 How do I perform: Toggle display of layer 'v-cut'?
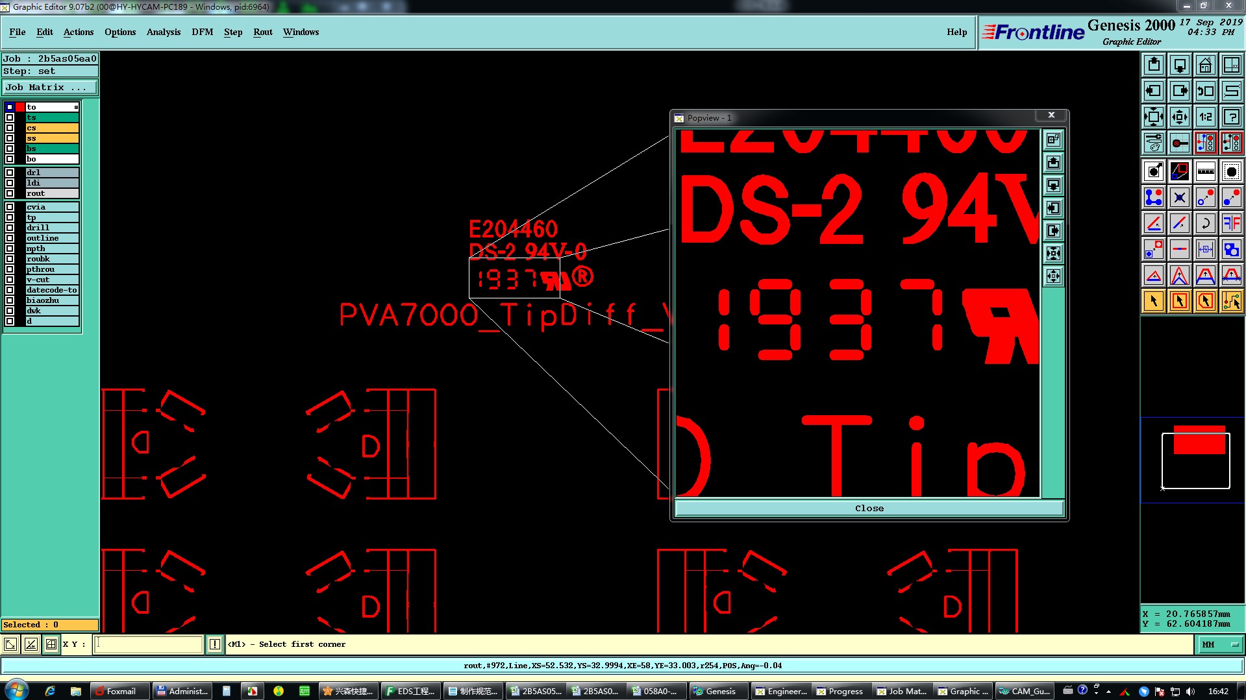click(x=10, y=280)
